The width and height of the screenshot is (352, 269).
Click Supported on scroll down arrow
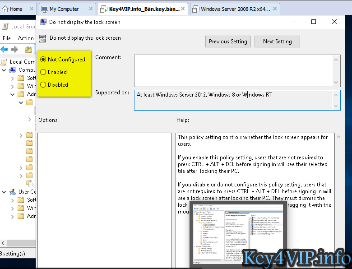click(336, 106)
